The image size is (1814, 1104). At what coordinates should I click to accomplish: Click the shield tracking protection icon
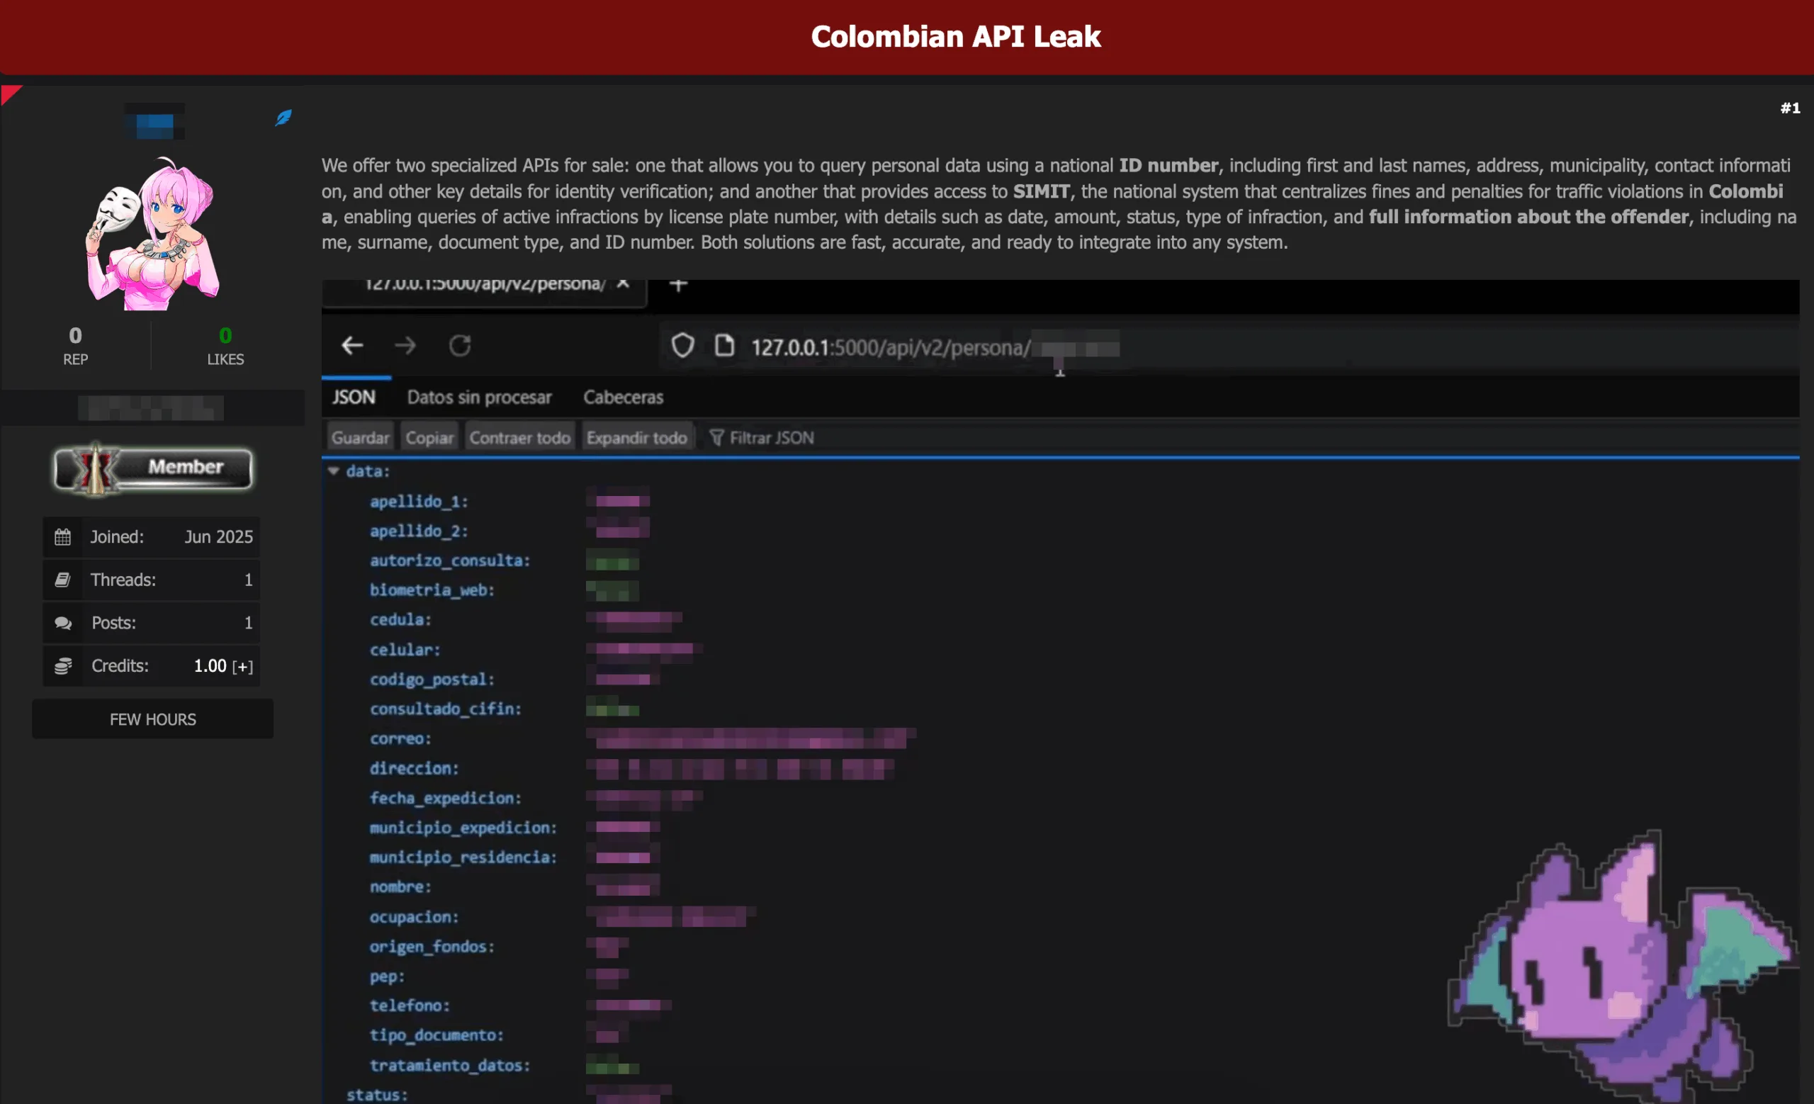click(682, 345)
